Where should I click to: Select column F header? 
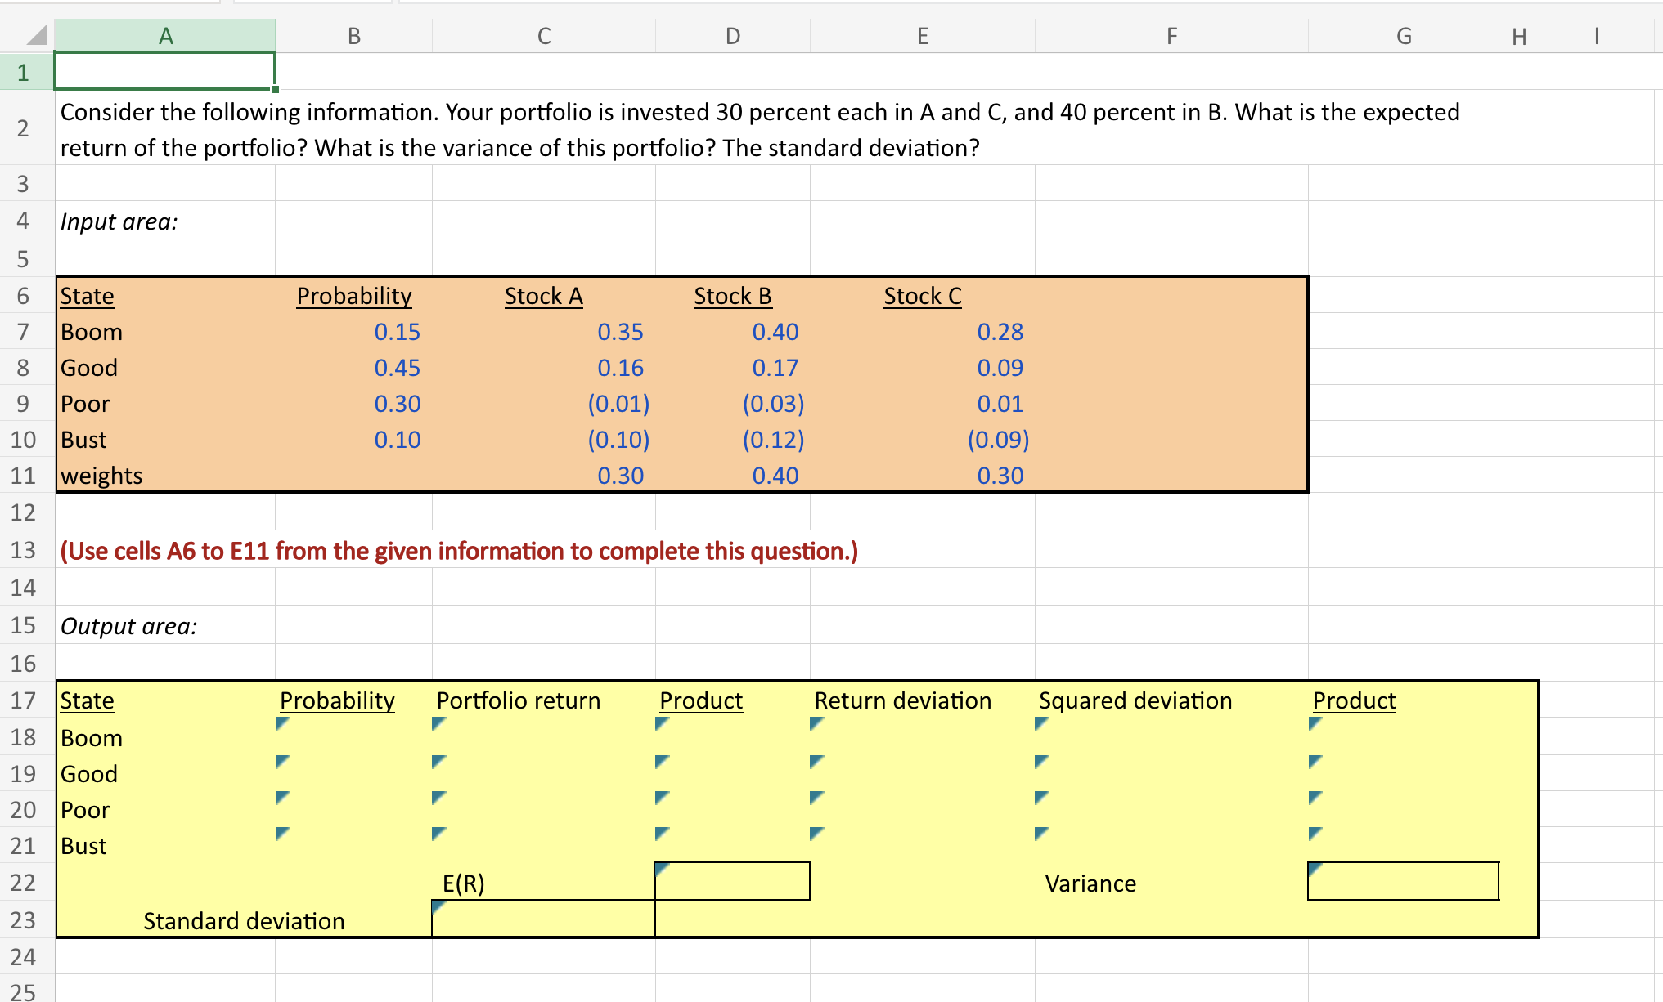tap(1171, 36)
